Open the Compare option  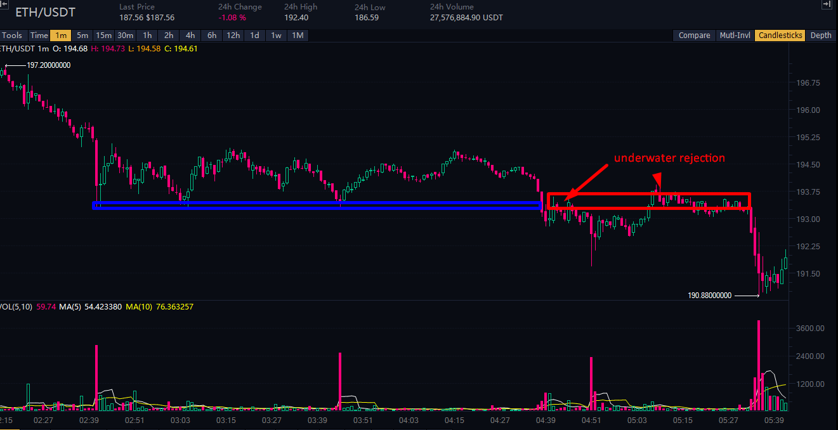(x=694, y=36)
